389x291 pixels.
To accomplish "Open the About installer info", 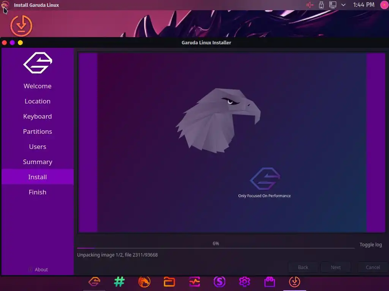I will coord(38,269).
